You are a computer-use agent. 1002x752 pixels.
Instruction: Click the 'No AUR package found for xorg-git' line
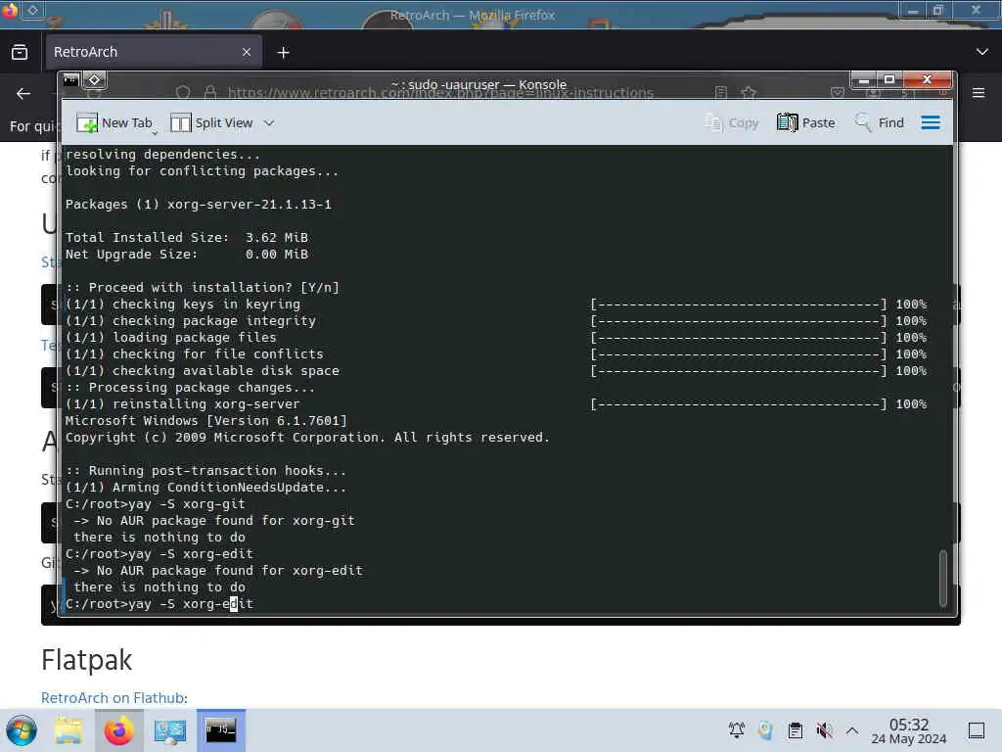click(x=214, y=521)
